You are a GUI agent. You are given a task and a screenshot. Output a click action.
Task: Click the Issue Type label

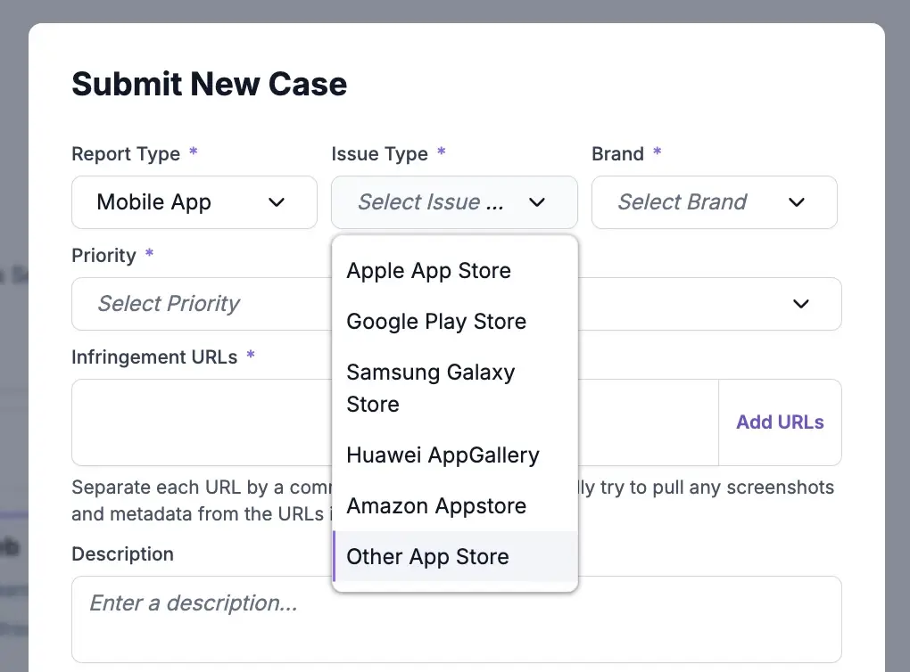pos(379,153)
